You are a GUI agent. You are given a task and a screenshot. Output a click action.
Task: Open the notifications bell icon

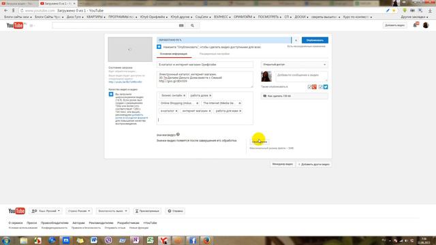pos(416,25)
